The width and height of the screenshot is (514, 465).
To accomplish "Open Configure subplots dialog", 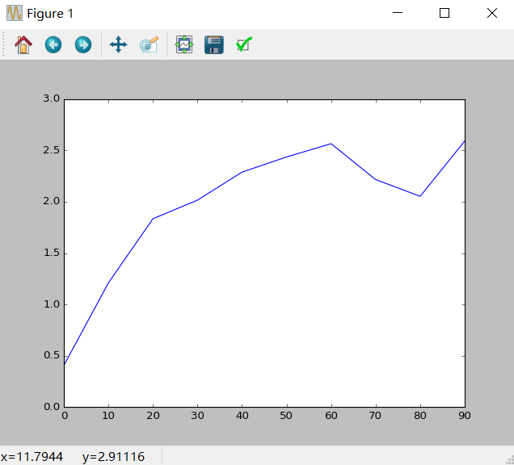I will 184,44.
